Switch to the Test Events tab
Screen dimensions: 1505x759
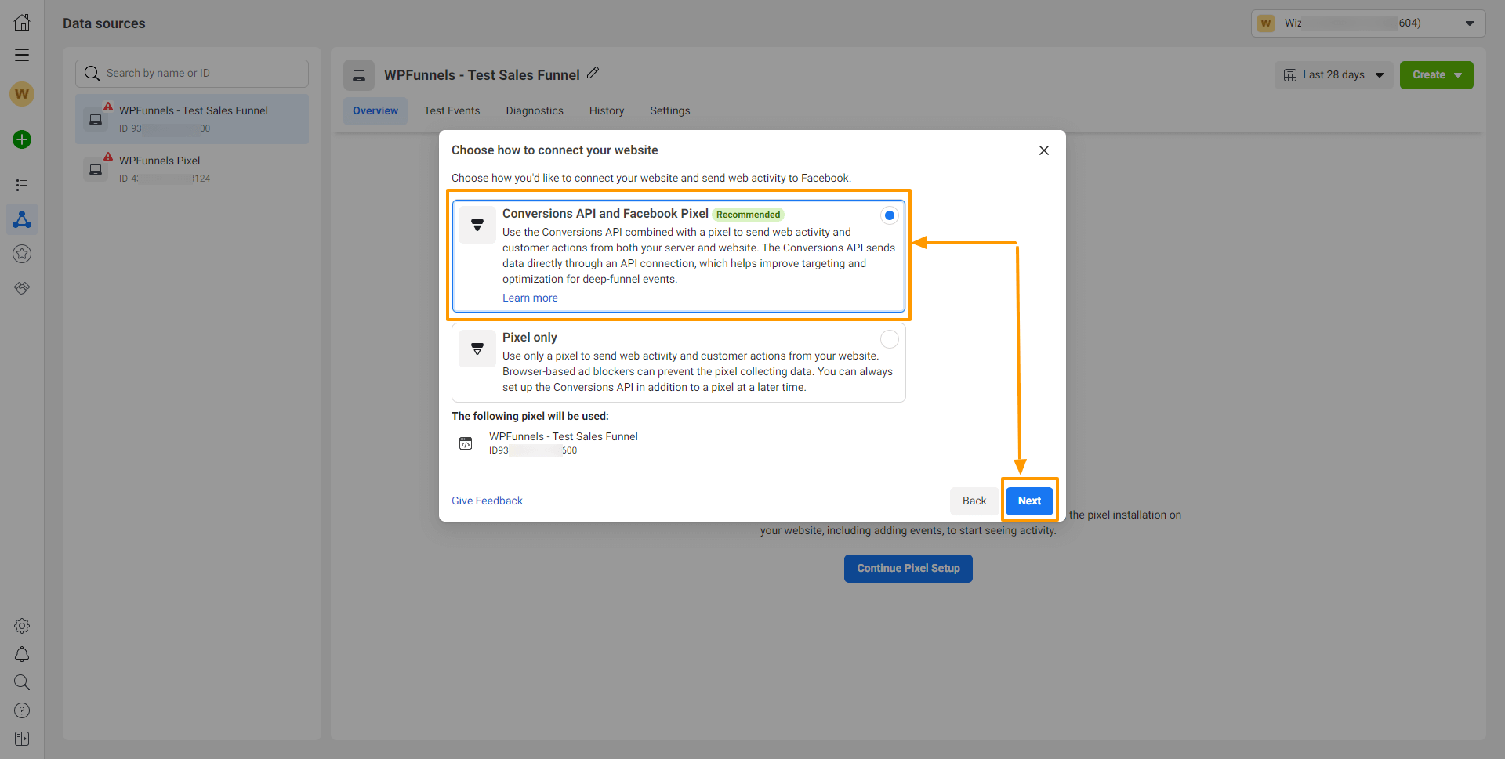point(451,110)
